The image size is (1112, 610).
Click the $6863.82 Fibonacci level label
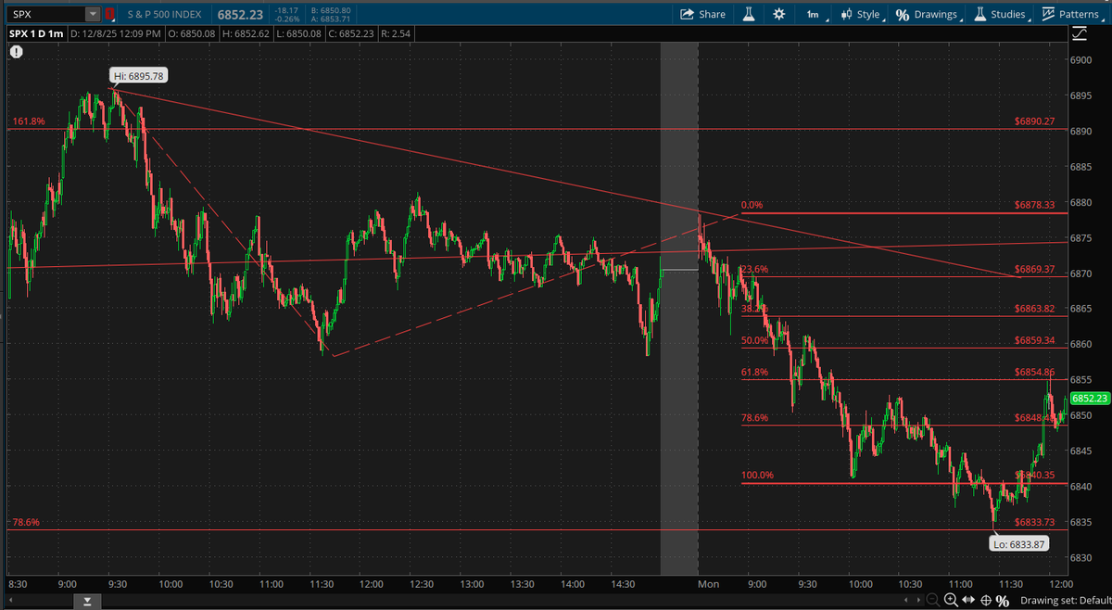point(1035,309)
